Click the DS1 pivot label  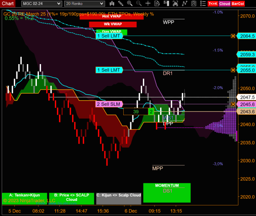click(x=168, y=191)
